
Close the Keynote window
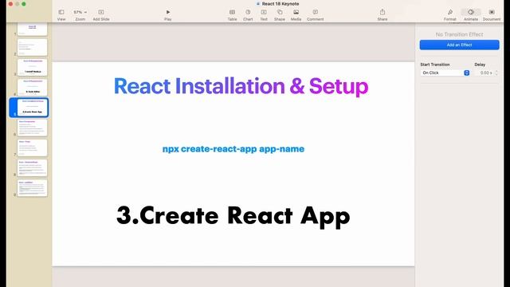pyautogui.click(x=10, y=4)
